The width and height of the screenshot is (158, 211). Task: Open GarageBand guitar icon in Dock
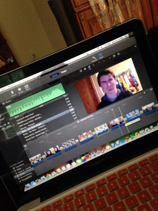pos(103,150)
